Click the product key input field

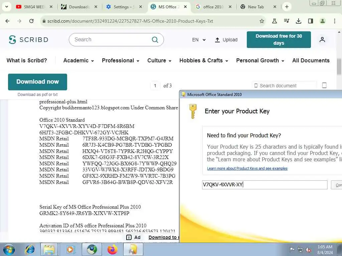265,185
